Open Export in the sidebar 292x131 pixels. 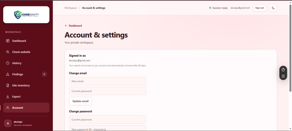click(26, 97)
